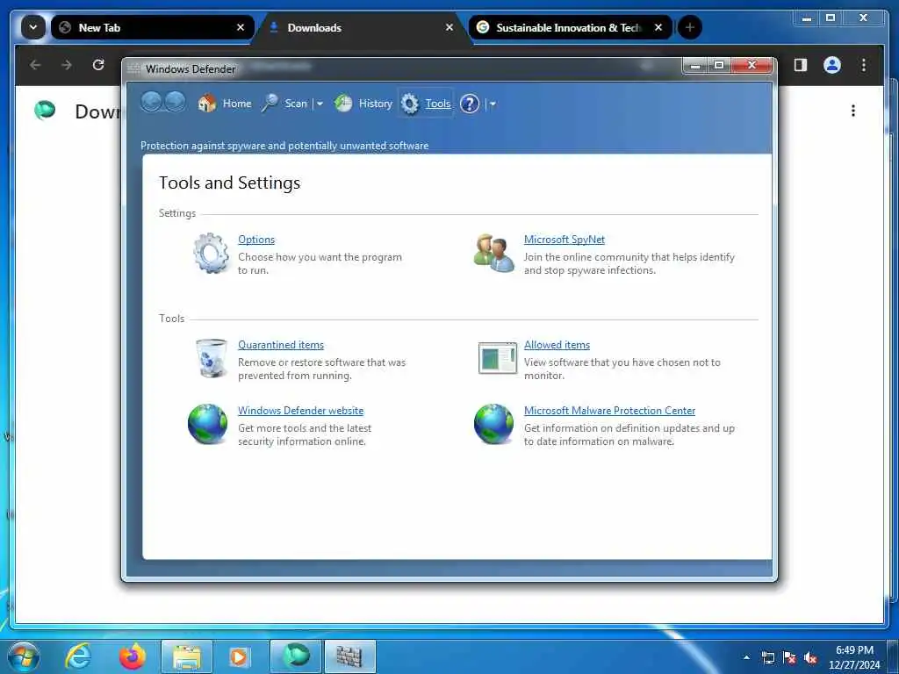
Task: Expand the Scan options dropdown arrow
Action: (320, 104)
